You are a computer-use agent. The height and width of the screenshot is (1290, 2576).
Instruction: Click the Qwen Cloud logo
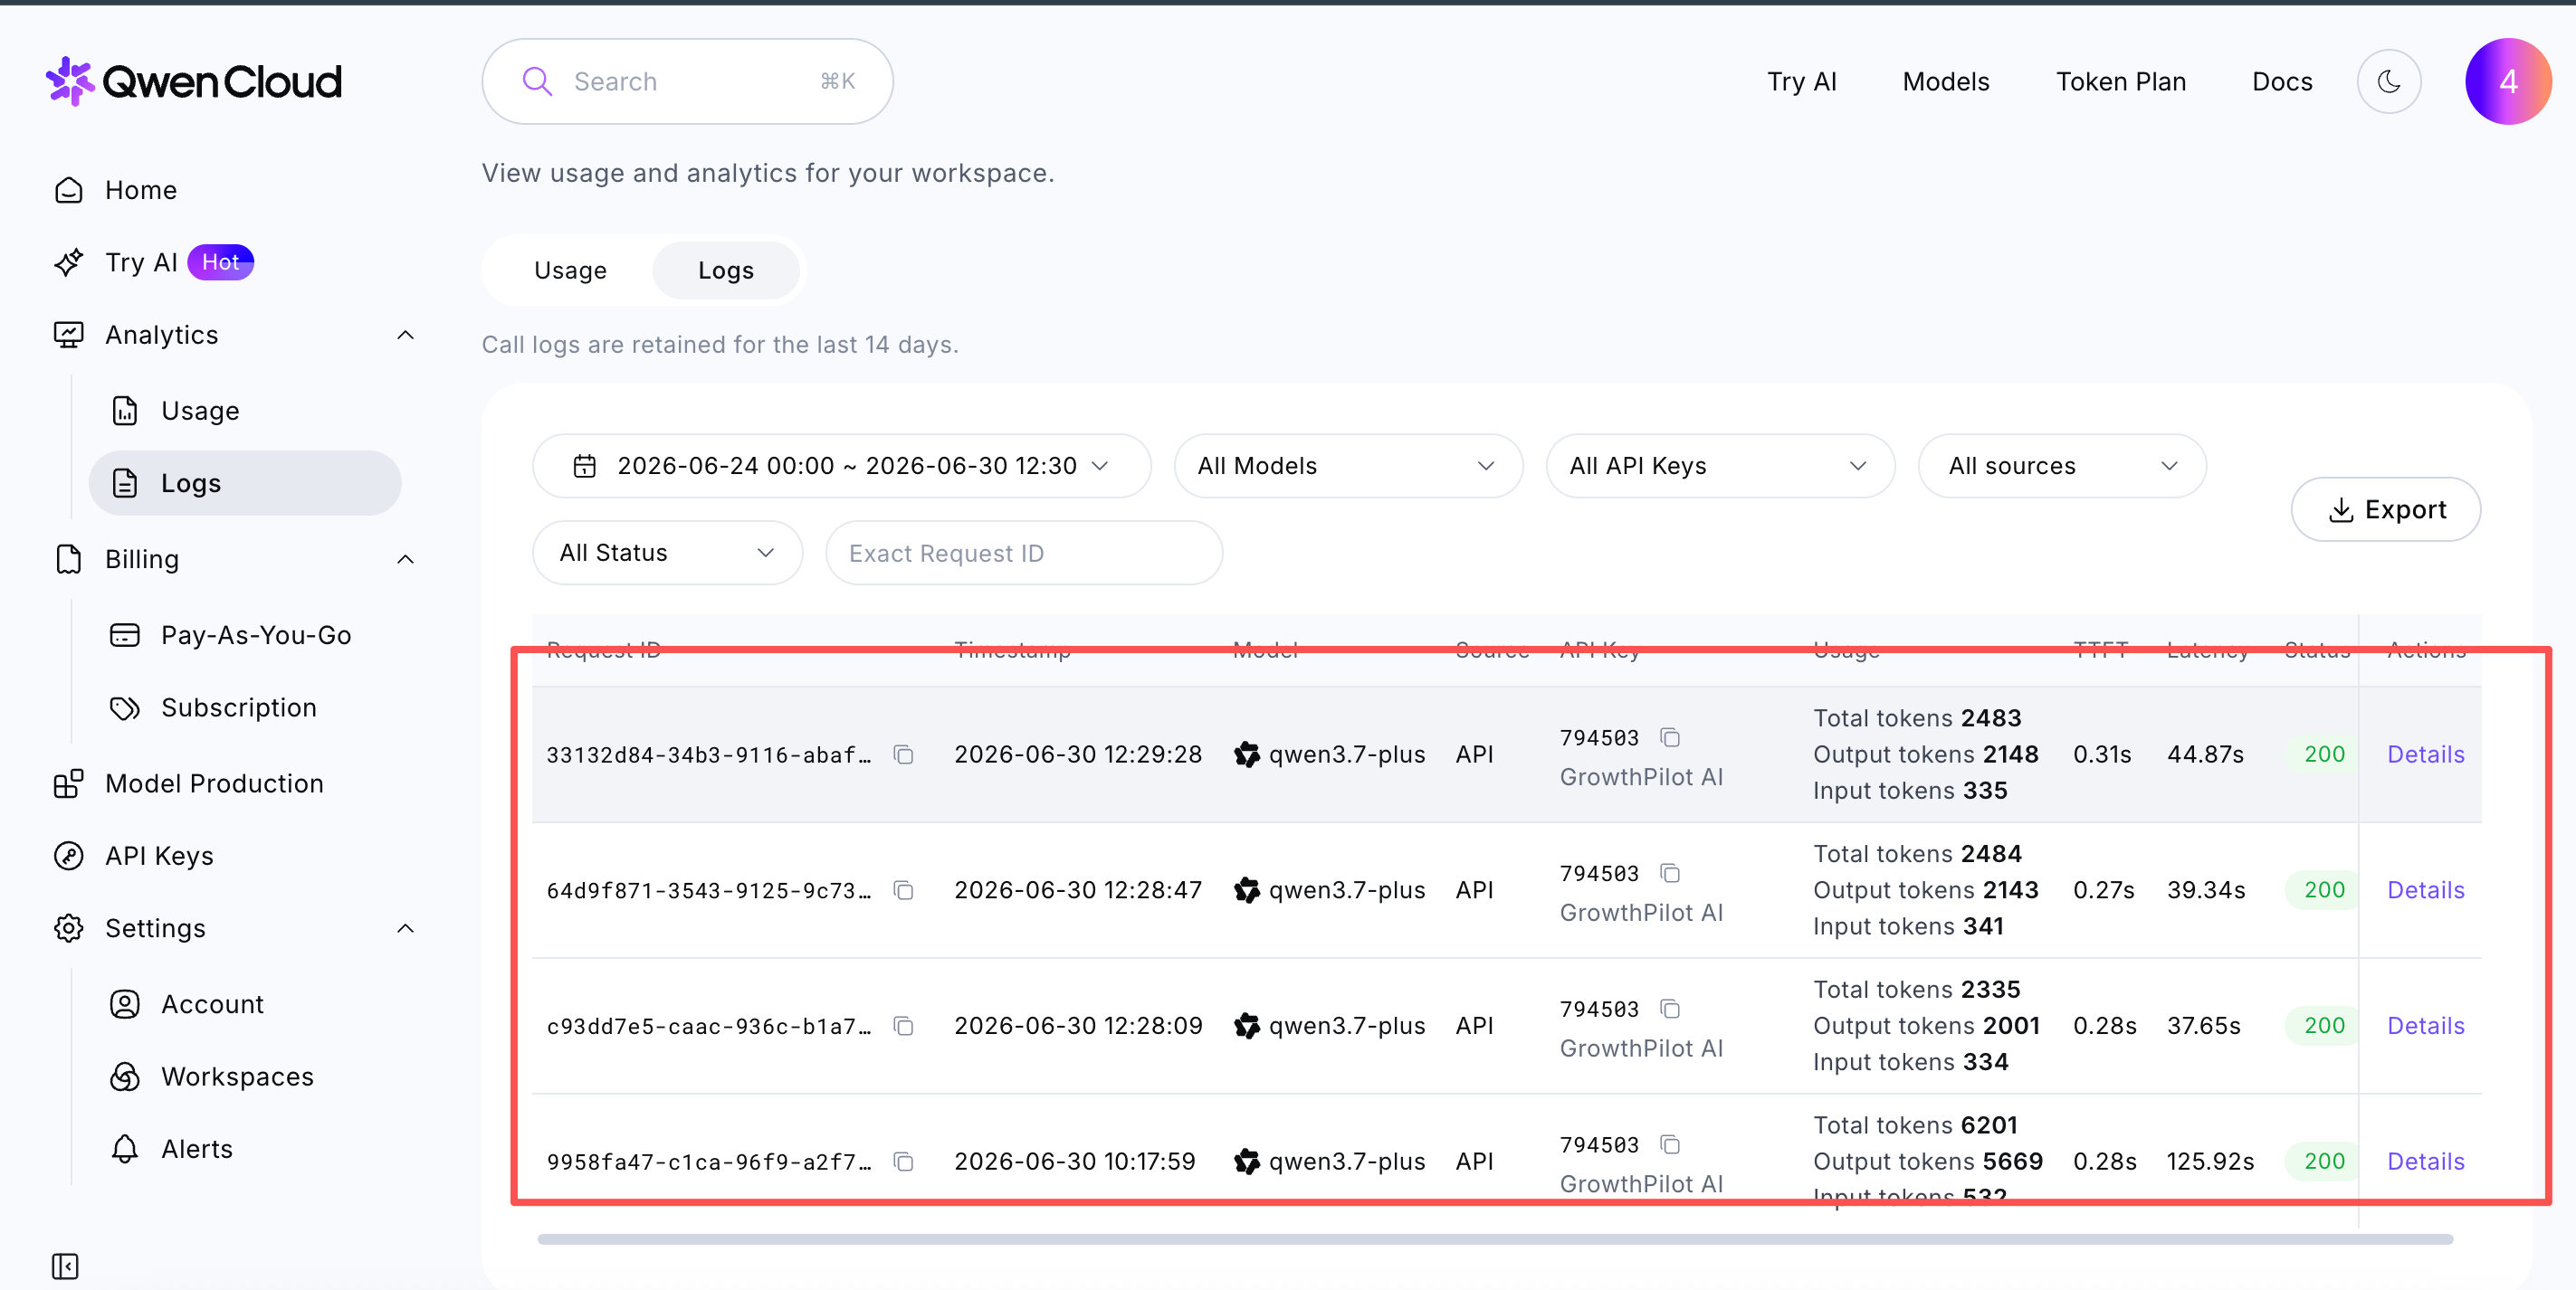pos(194,81)
